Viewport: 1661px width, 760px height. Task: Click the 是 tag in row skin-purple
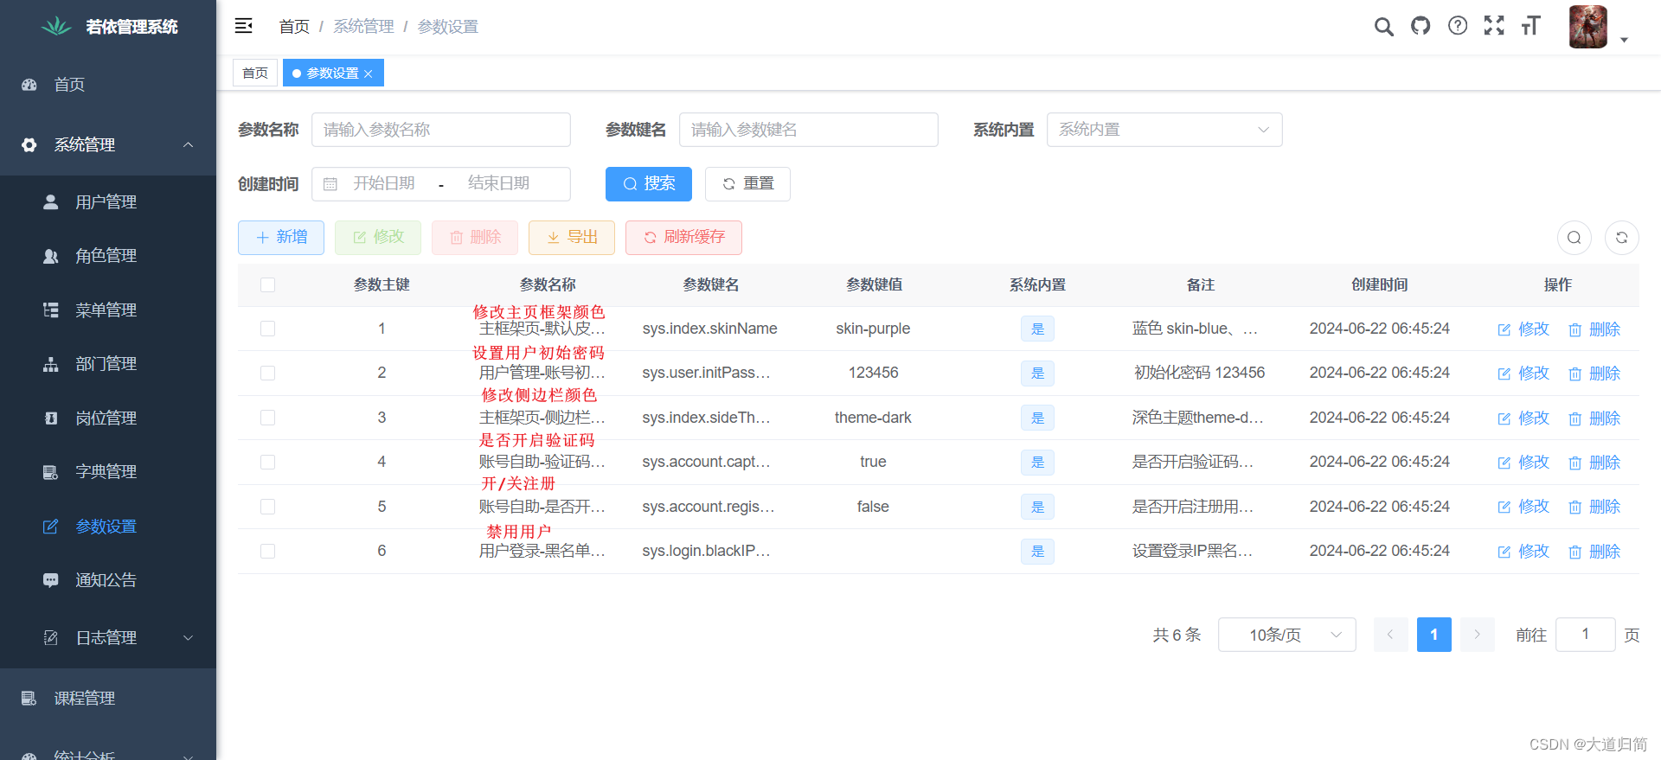1037,329
